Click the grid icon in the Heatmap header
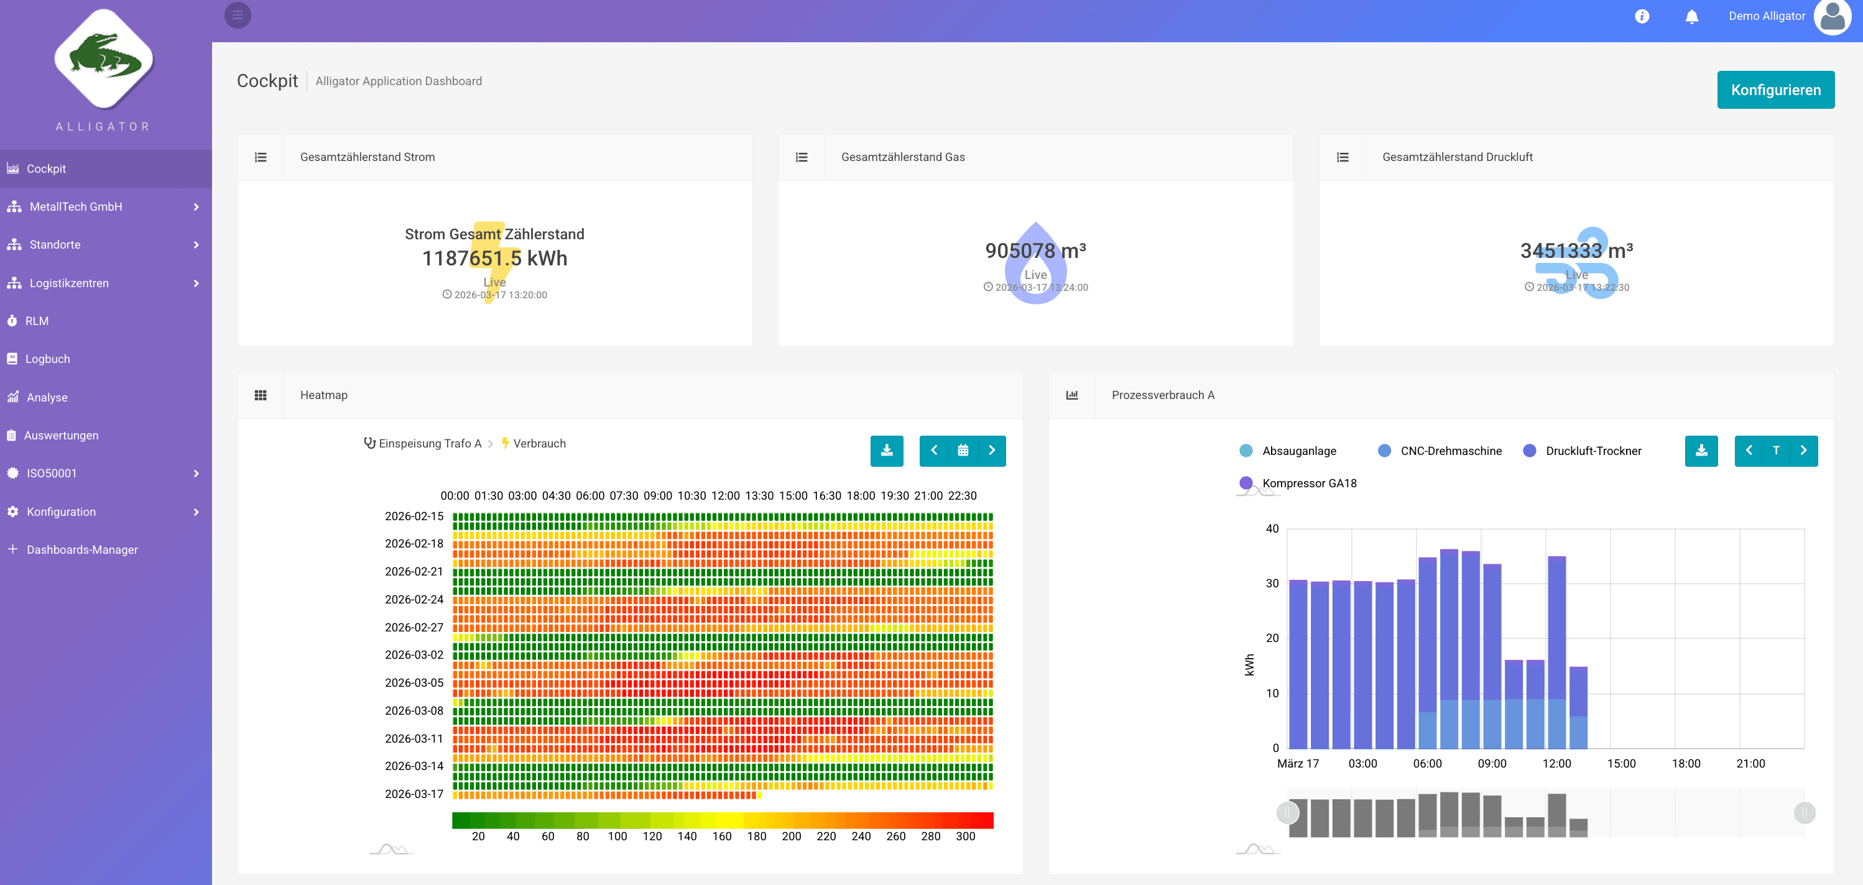The image size is (1863, 885). click(x=261, y=395)
